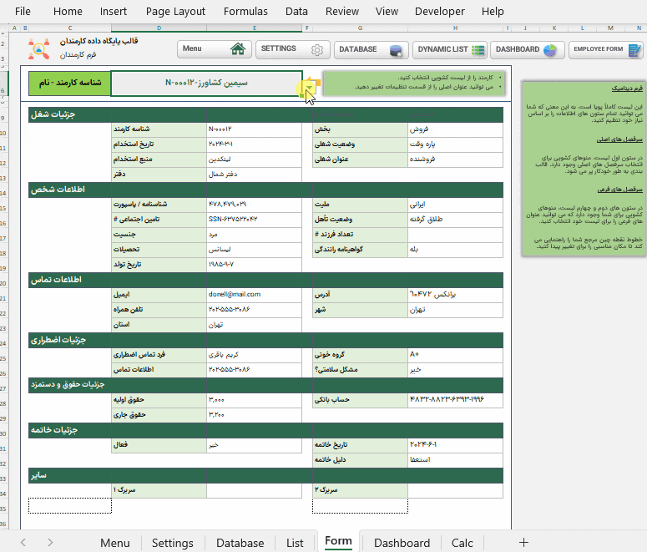Viewport: 647px width, 552px height.
Task: Click the header ۱ empty input cell
Action: (x=254, y=490)
